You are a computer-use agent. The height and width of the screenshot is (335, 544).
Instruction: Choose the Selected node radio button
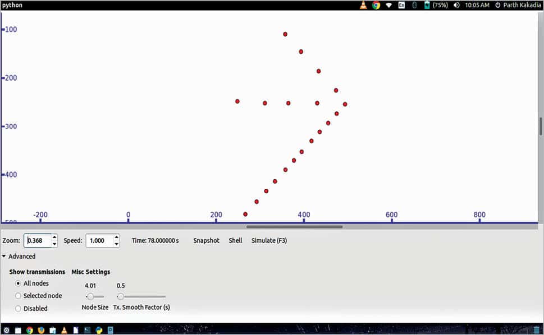tap(19, 296)
